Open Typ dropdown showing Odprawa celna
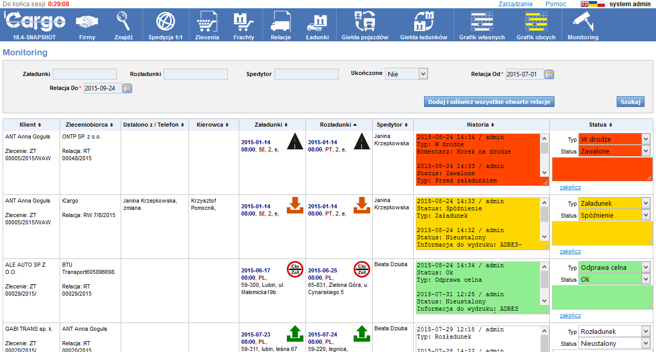This screenshot has height=352, width=656. pyautogui.click(x=645, y=267)
